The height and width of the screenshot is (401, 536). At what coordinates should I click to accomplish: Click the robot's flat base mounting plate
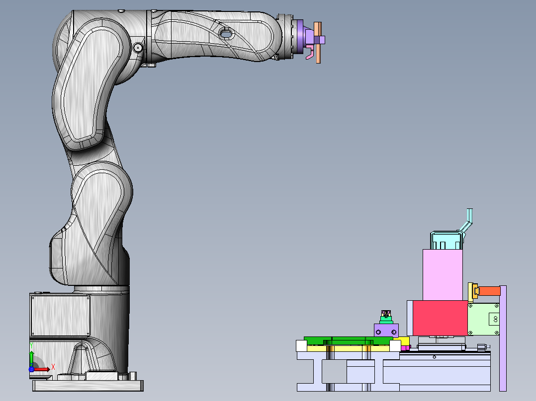(88, 386)
